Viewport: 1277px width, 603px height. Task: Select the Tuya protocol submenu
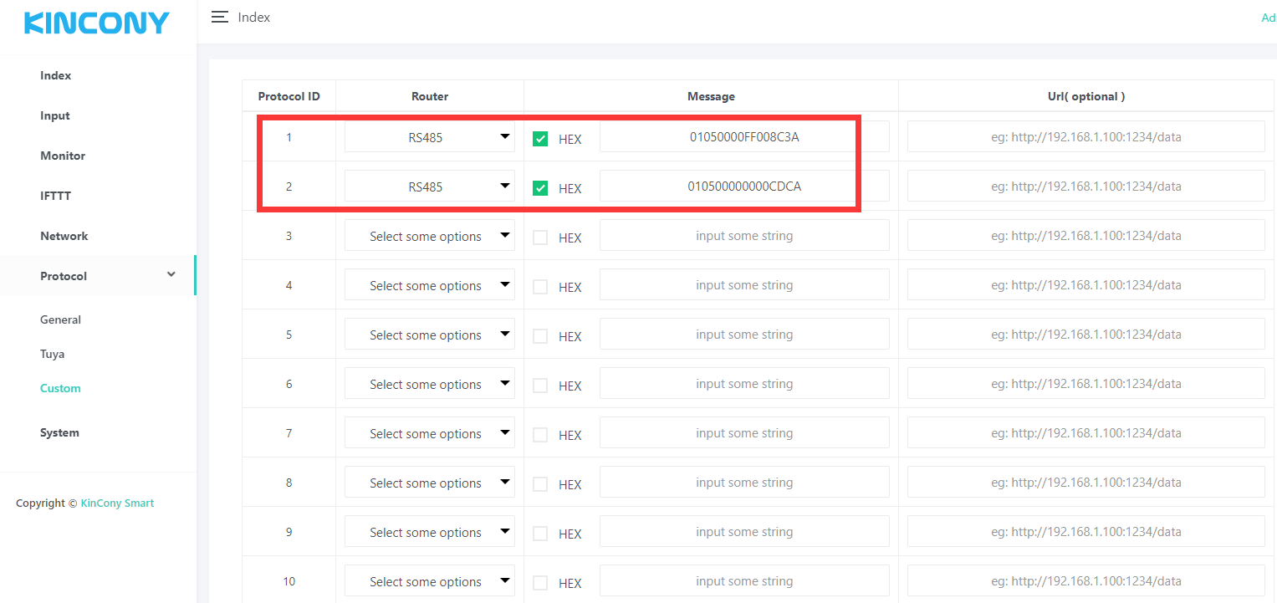pyautogui.click(x=52, y=354)
